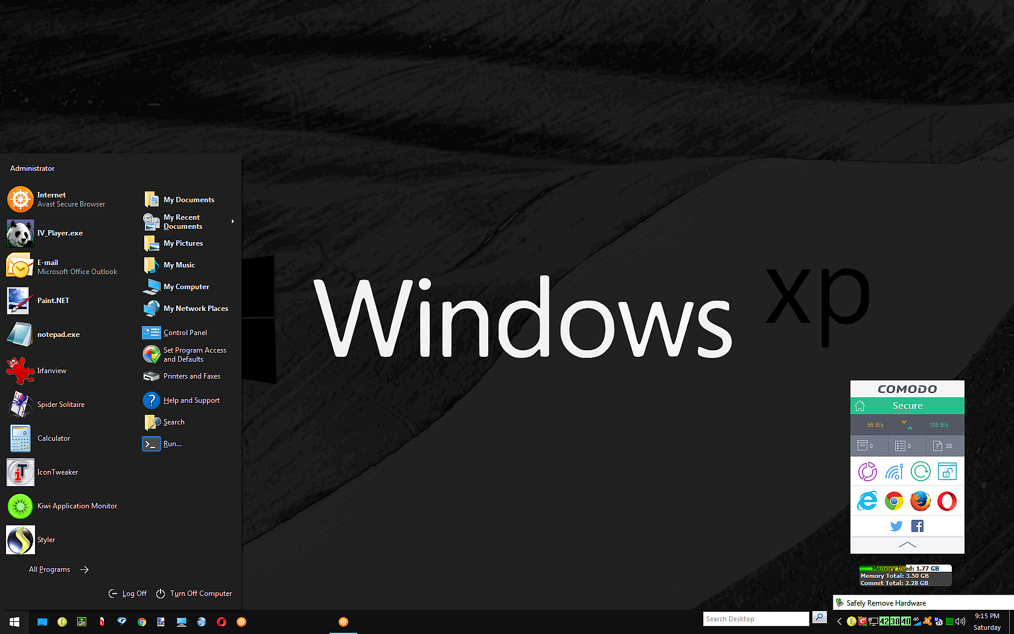The image size is (1014, 634).
Task: Switch to the running Avast browser taskbar button
Action: click(x=343, y=622)
